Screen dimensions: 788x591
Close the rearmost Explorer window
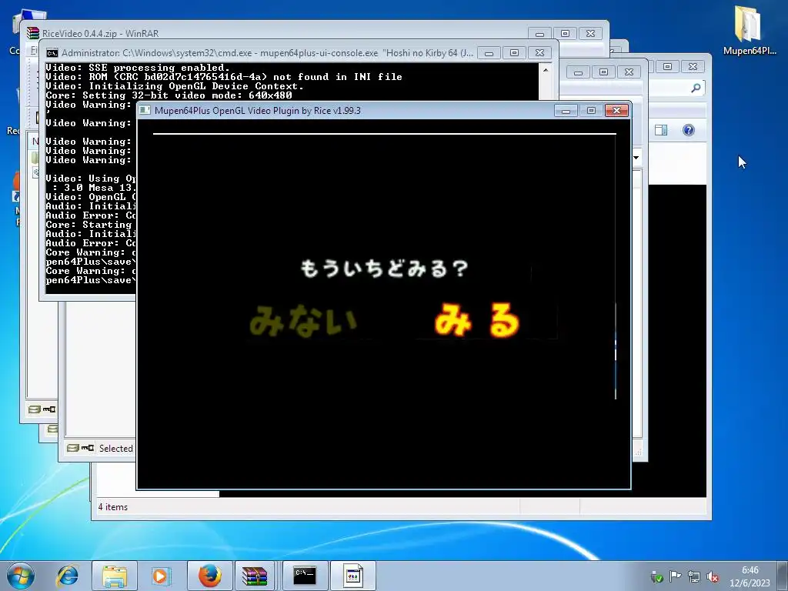(x=693, y=66)
